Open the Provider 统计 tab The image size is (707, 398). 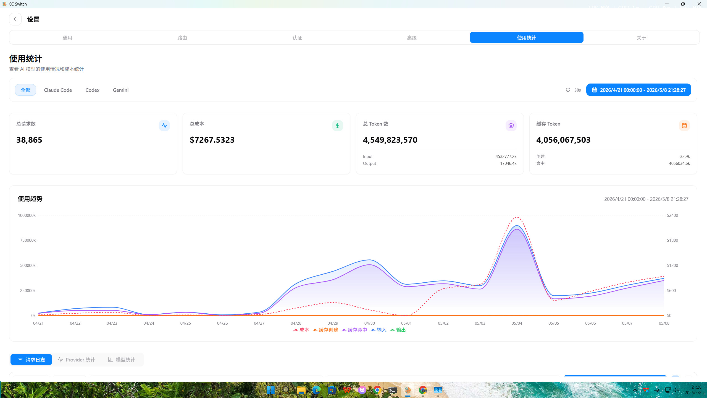[76, 360]
